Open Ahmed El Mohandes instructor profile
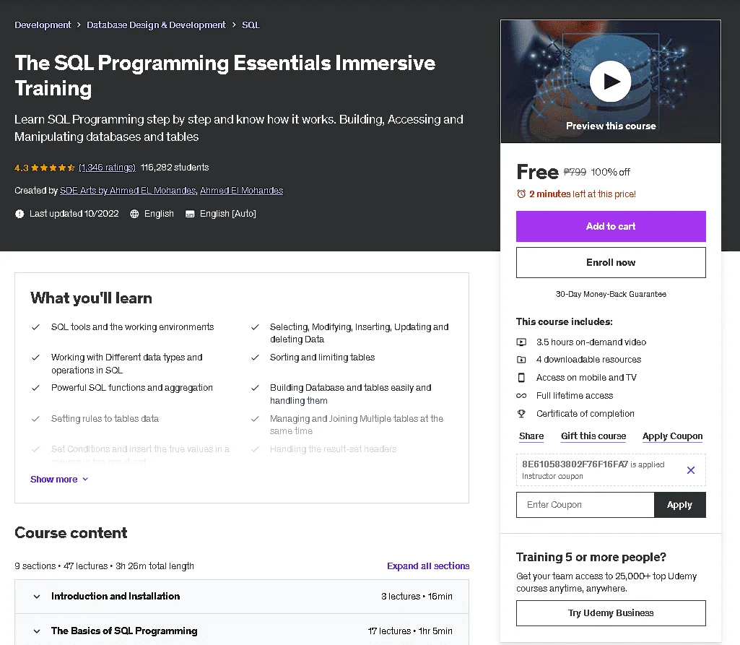This screenshot has width=740, height=645. pos(242,190)
